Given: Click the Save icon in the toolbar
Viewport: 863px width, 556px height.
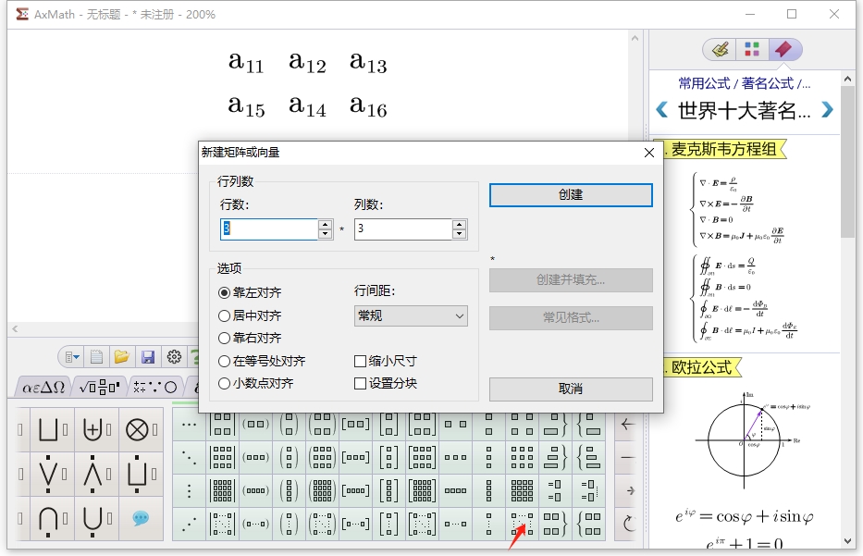Looking at the screenshot, I should click(x=146, y=358).
